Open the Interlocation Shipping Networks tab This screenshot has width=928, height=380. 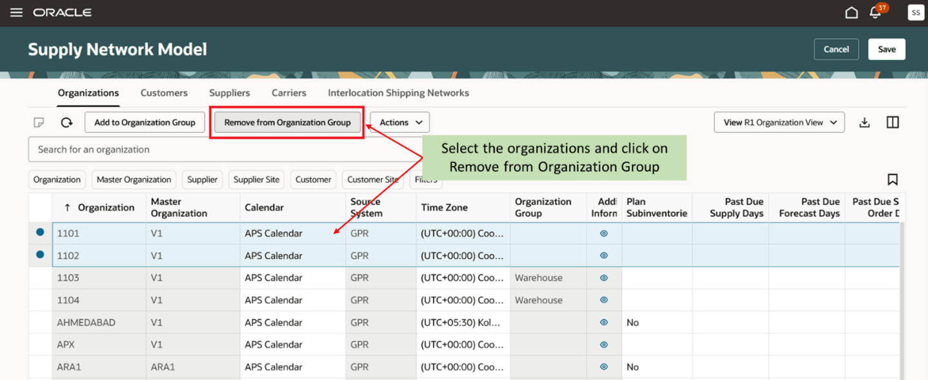tap(398, 92)
